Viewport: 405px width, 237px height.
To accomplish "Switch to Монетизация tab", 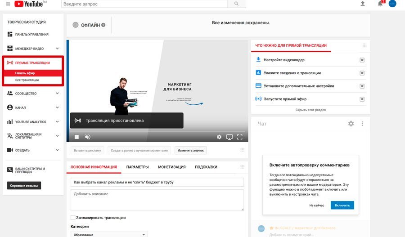I will [172, 167].
